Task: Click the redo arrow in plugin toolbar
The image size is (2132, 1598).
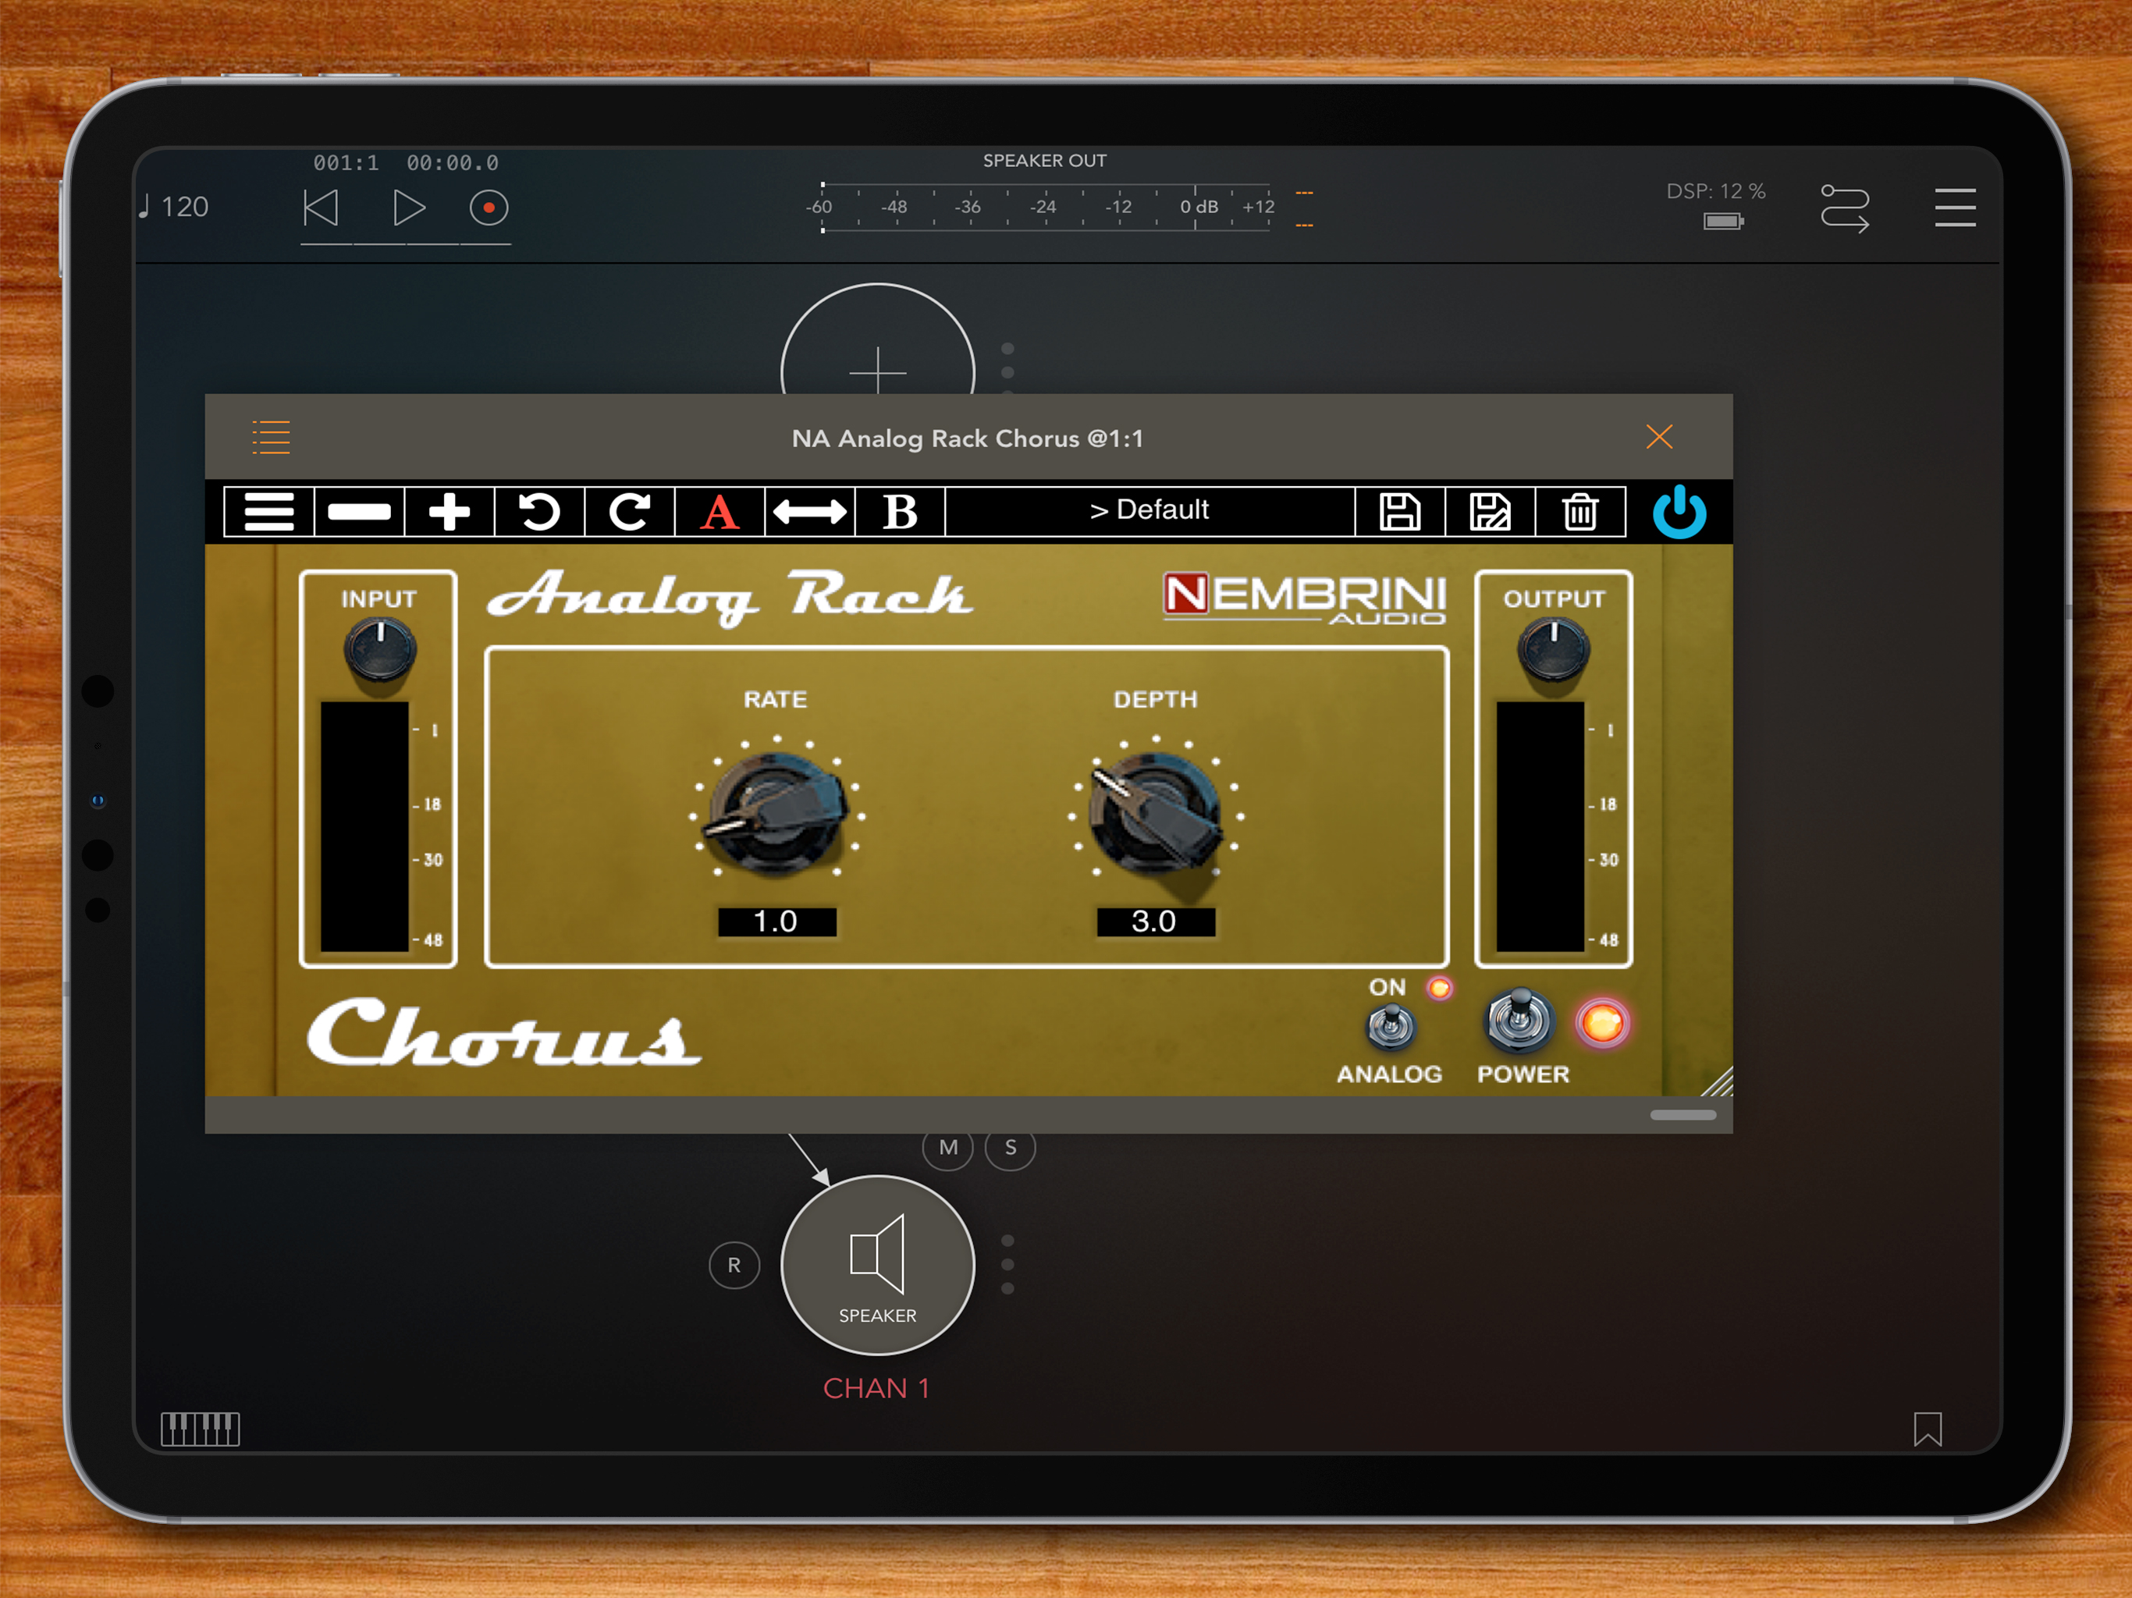Action: (630, 511)
